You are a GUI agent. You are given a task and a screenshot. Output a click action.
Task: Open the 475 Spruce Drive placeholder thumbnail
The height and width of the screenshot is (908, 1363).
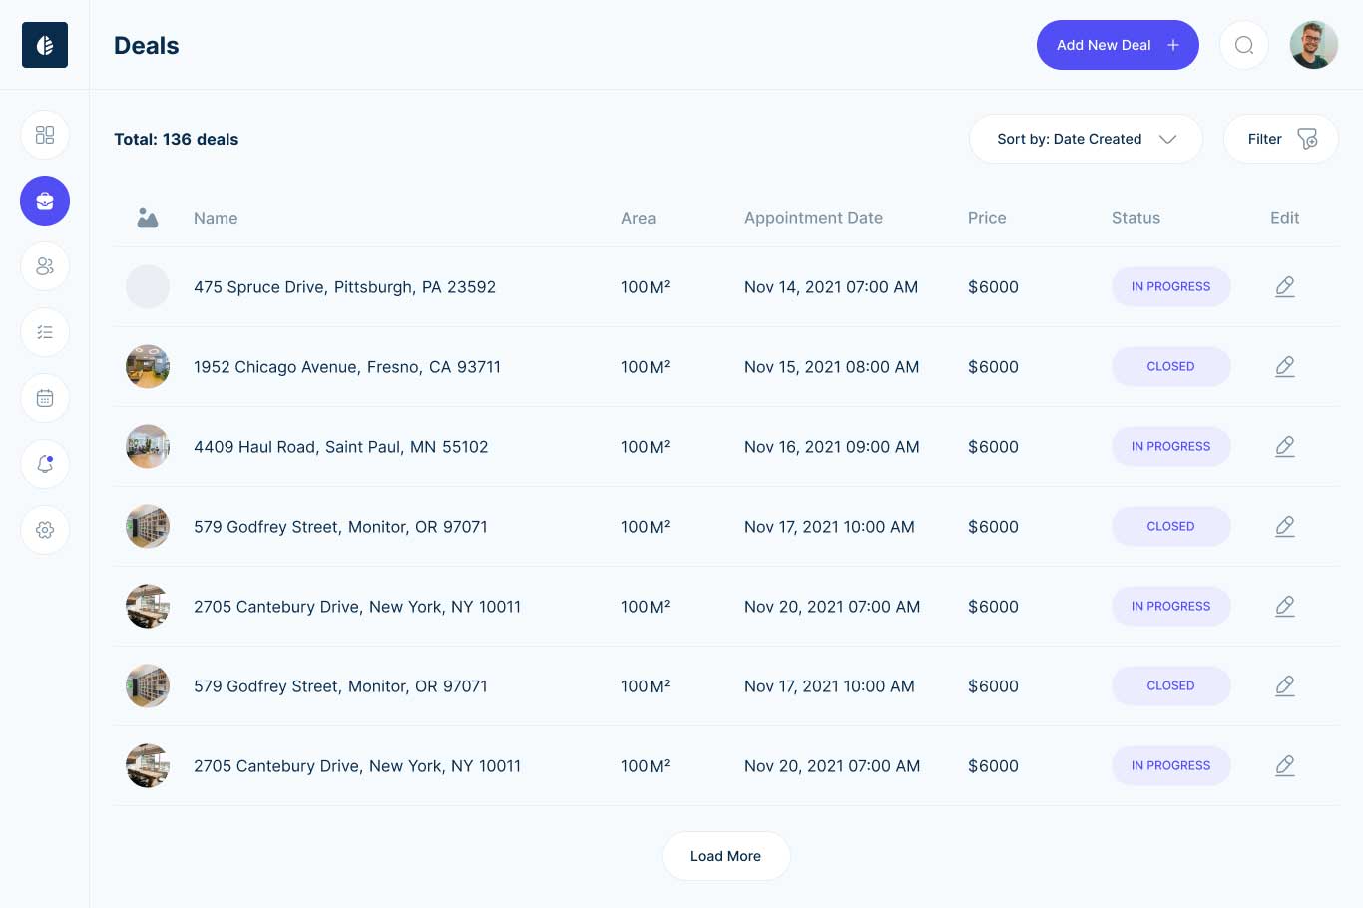[x=148, y=287]
